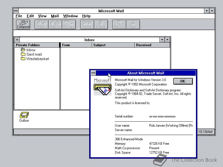Click the Reply toolbar button

click(42, 24)
